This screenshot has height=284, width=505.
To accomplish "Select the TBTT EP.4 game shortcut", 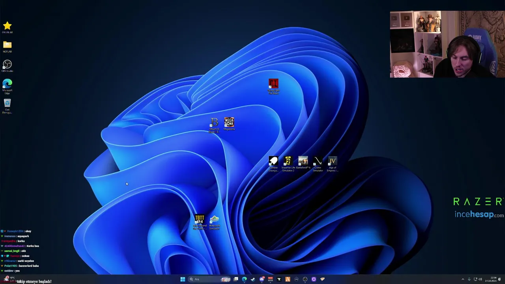I will pos(200,222).
